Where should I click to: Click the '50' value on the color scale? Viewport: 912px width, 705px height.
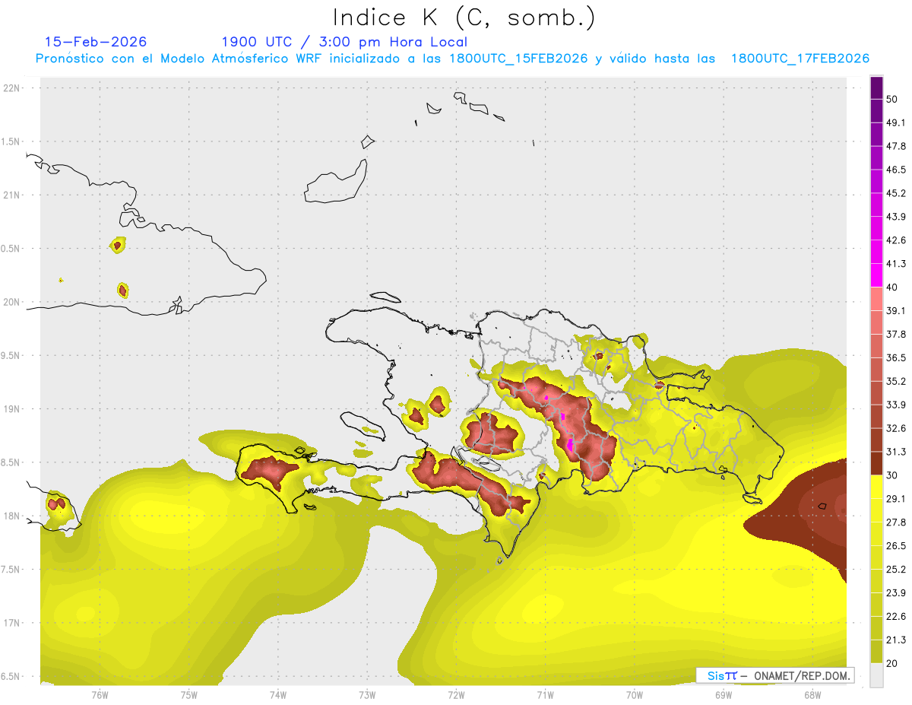(891, 99)
